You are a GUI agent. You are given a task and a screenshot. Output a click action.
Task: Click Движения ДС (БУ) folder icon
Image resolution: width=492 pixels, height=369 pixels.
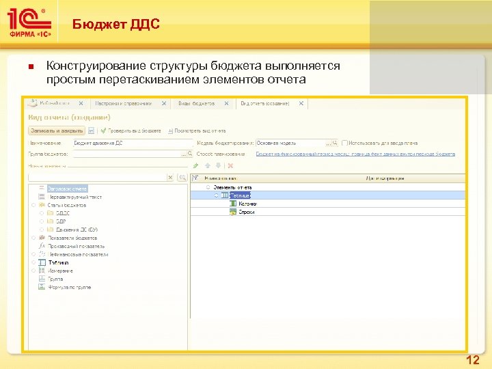(x=50, y=230)
